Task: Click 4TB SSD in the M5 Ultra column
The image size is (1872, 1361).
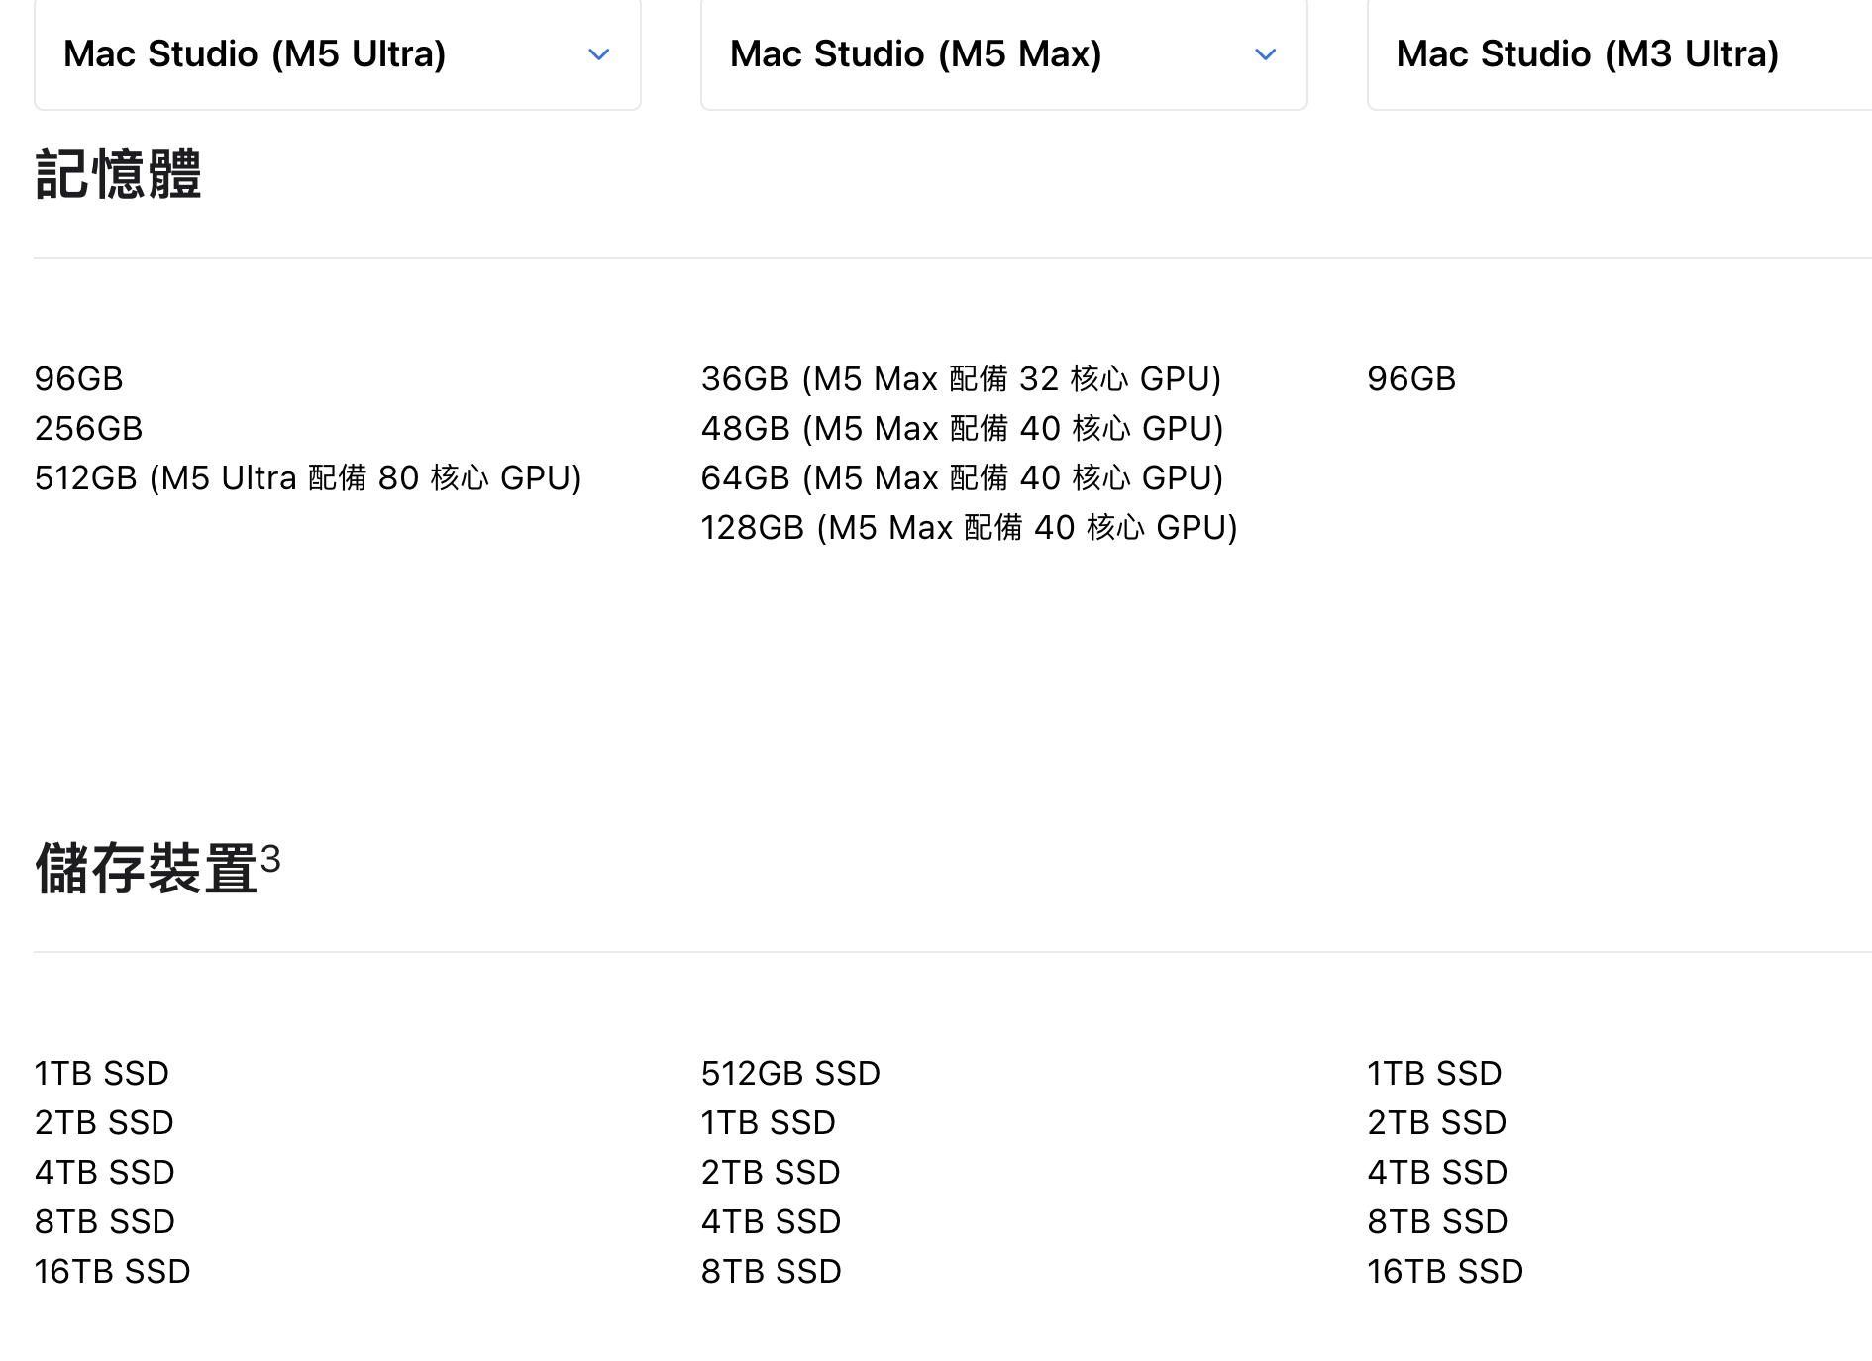Action: [x=105, y=1172]
